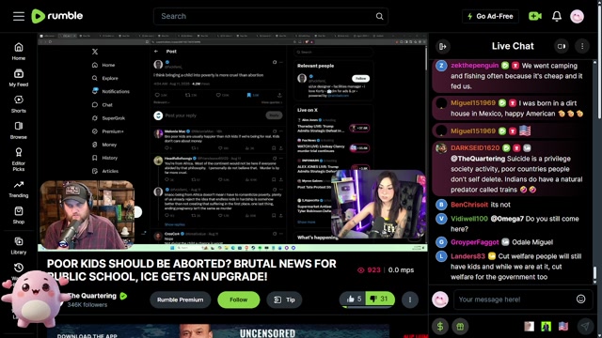Viewport: 602px width, 338px height.
Task: Go to Home in sidebar
Action: click(x=19, y=52)
